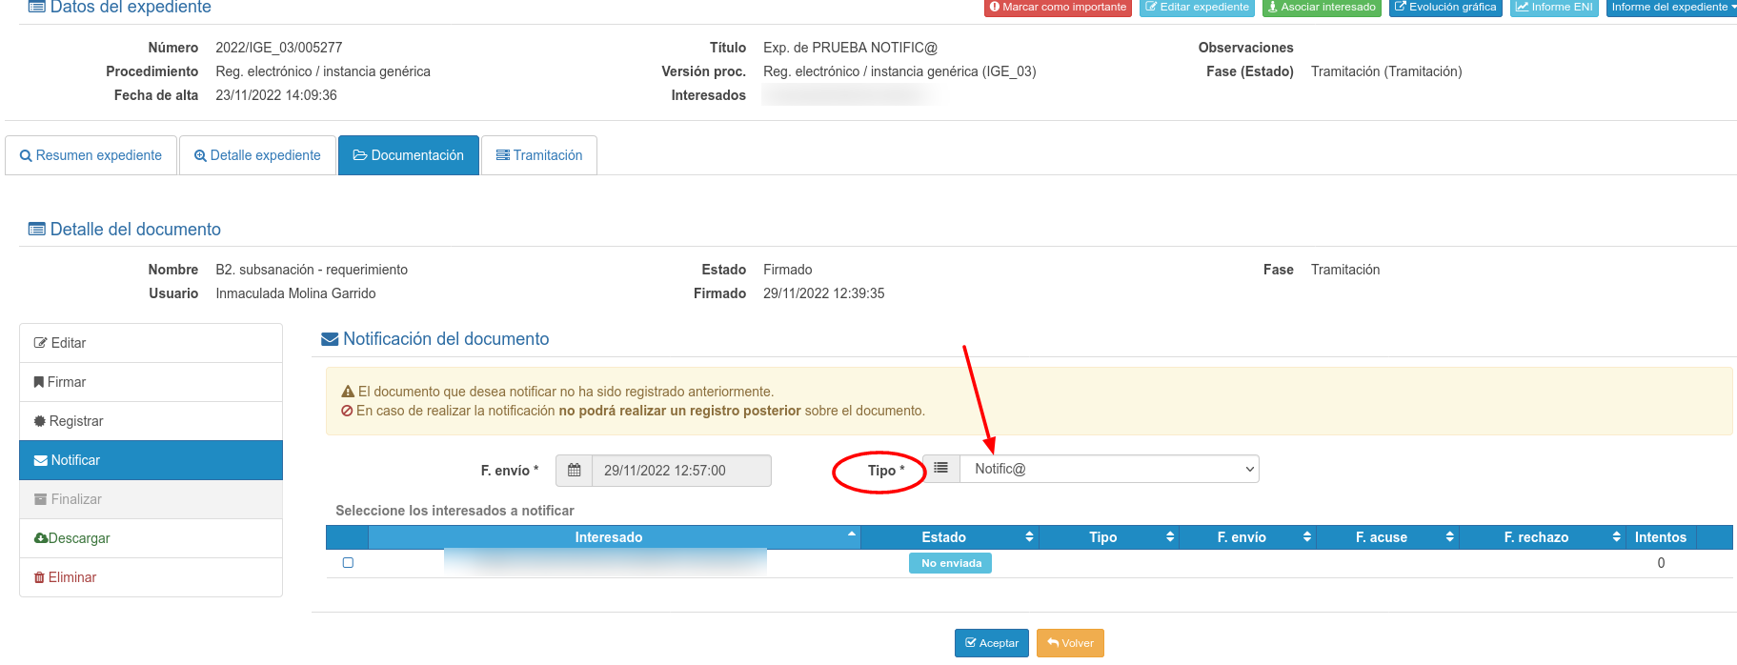Open the Tipo Notific@ dropdown

click(x=1109, y=469)
